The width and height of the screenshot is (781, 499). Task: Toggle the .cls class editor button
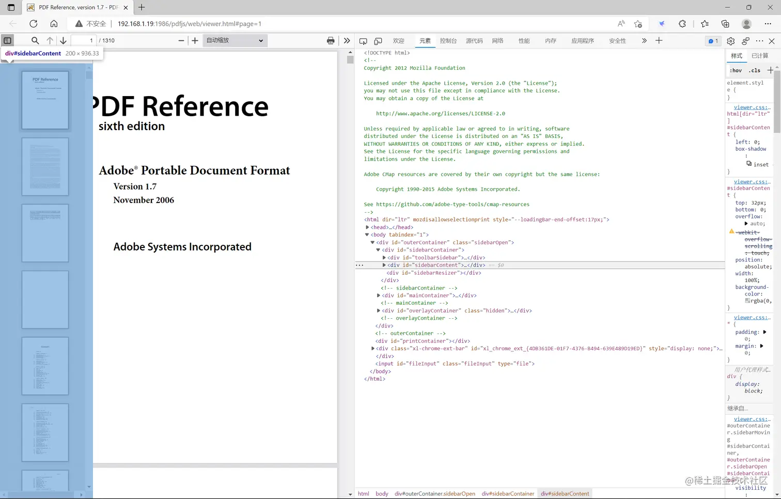point(755,70)
